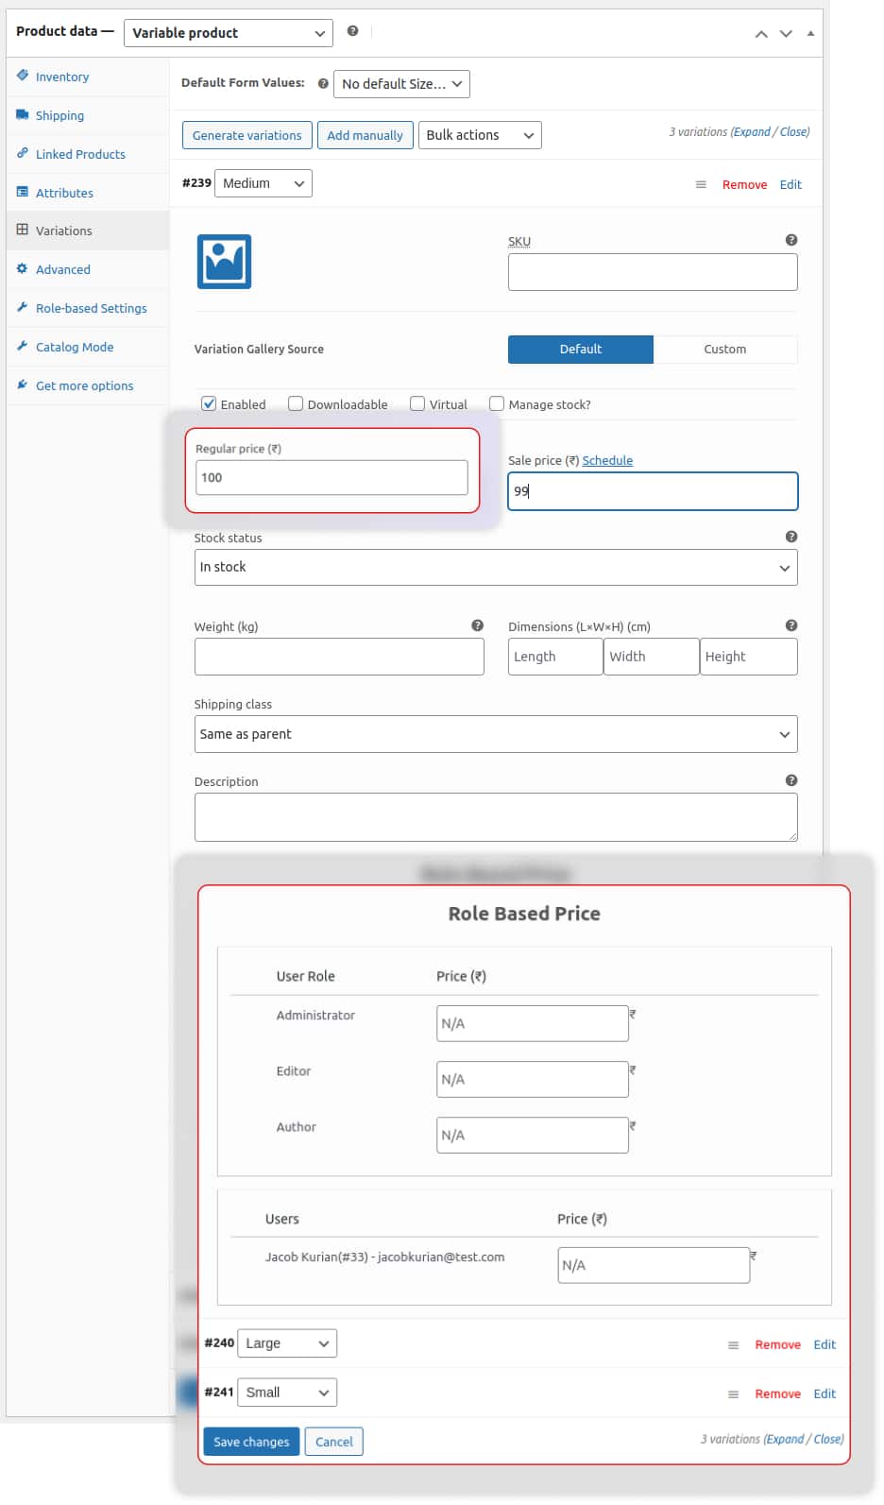Screen dimensions: 884x1505
Task: Click the help icon next to Product data type
Action: click(352, 31)
